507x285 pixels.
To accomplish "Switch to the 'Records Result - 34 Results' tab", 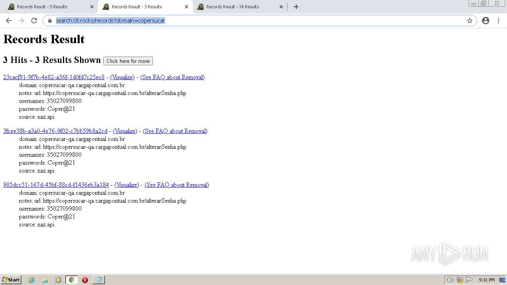I will [x=240, y=7].
